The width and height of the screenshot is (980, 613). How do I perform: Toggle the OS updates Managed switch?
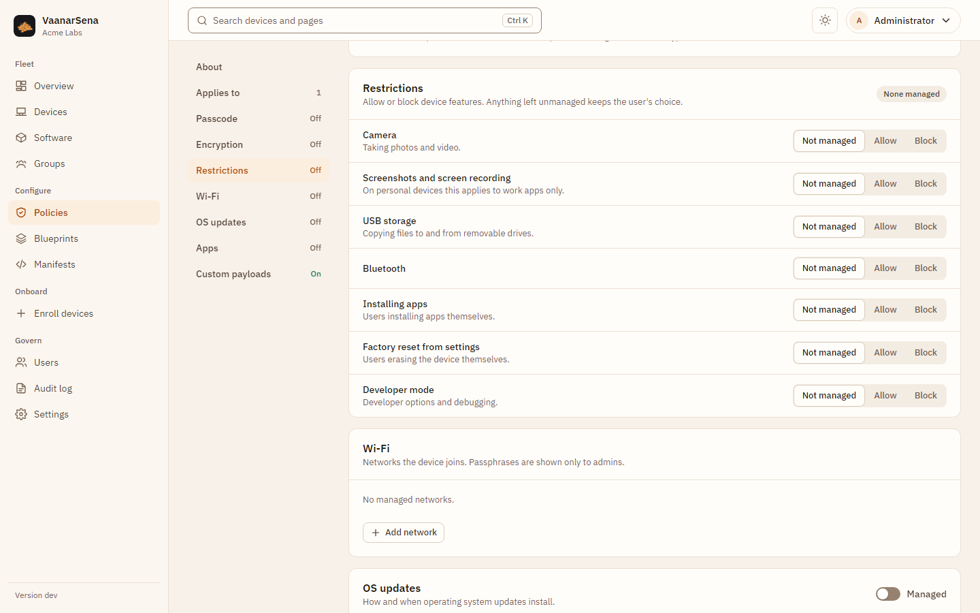[888, 594]
